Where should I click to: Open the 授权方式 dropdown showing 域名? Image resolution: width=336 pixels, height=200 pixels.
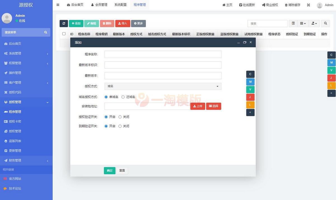[x=163, y=86]
